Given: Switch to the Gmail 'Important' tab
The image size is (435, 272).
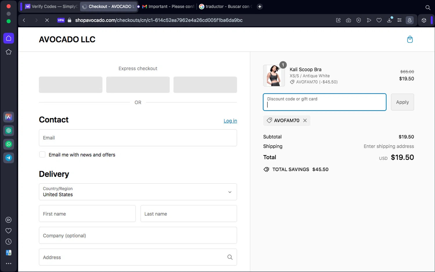Looking at the screenshot, I should pos(168,6).
